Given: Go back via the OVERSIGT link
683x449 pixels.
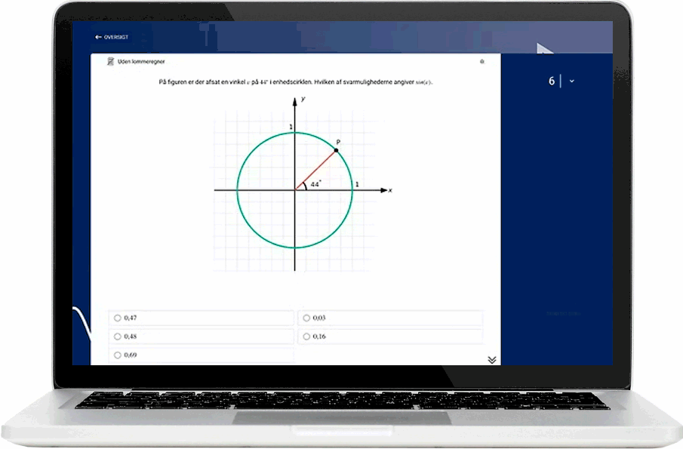Looking at the screenshot, I should click(x=112, y=37).
